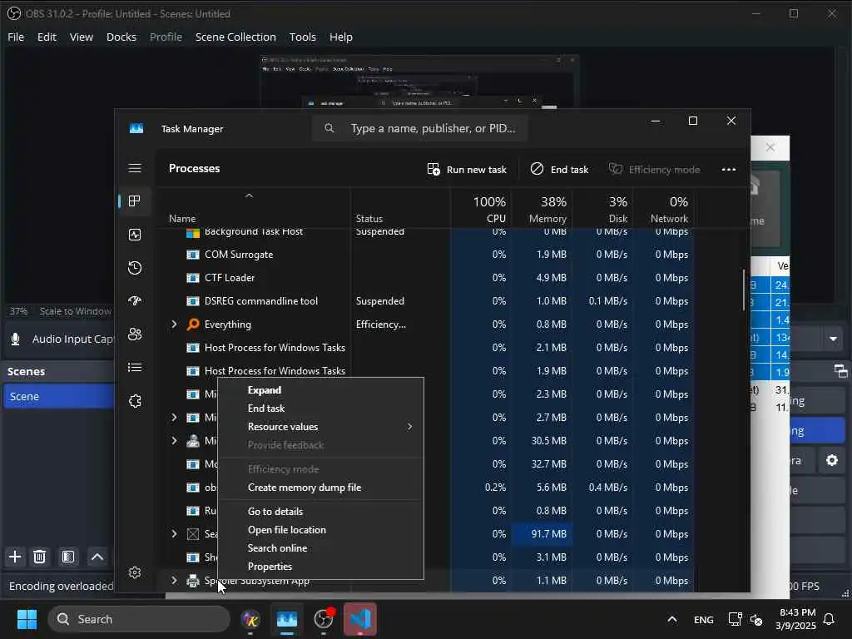The image size is (852, 639).
Task: Expand the process group starting with Sea
Action: click(174, 534)
